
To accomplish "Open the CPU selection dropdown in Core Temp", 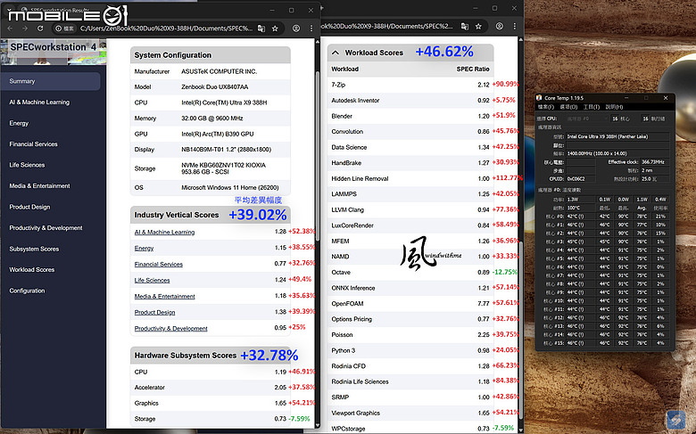I will click(586, 119).
